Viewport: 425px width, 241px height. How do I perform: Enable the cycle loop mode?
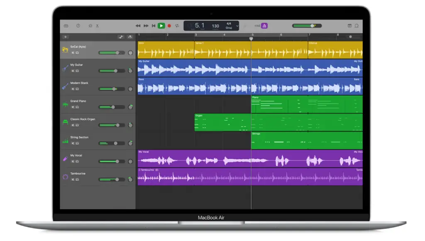[x=177, y=26]
